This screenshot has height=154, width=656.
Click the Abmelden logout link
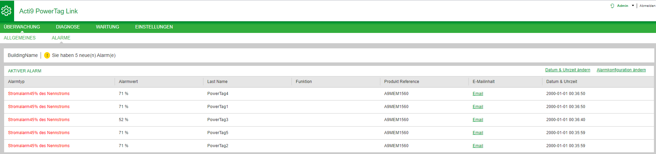pyautogui.click(x=647, y=6)
